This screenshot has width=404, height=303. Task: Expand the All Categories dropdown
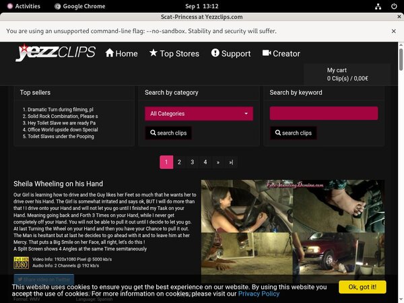click(x=199, y=114)
